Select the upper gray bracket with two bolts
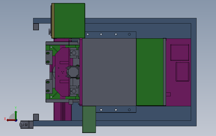The image size is (216, 136). (x=49, y=57)
